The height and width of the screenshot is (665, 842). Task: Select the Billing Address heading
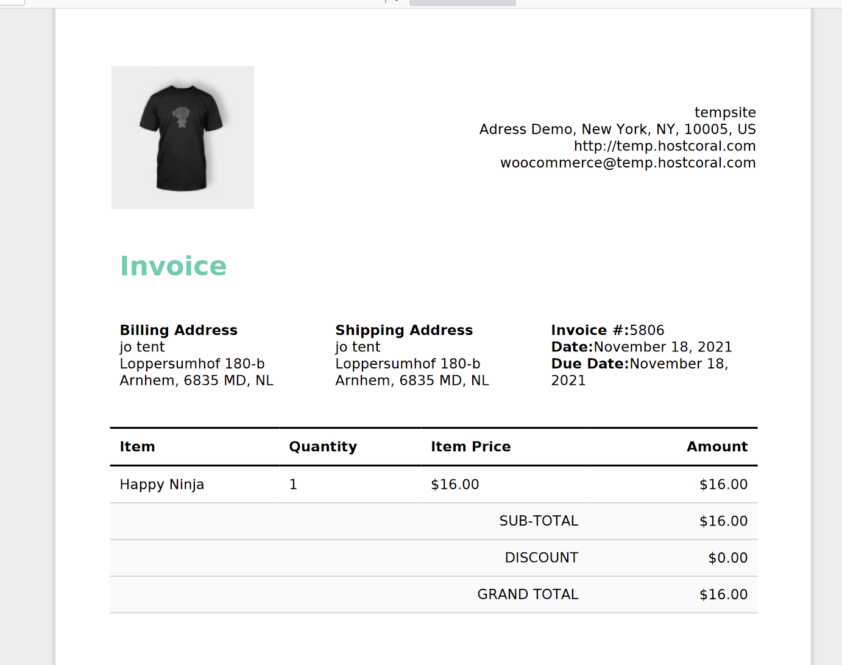click(179, 330)
